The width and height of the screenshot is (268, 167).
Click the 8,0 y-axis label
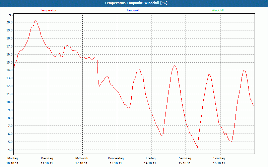(x=10, y=118)
